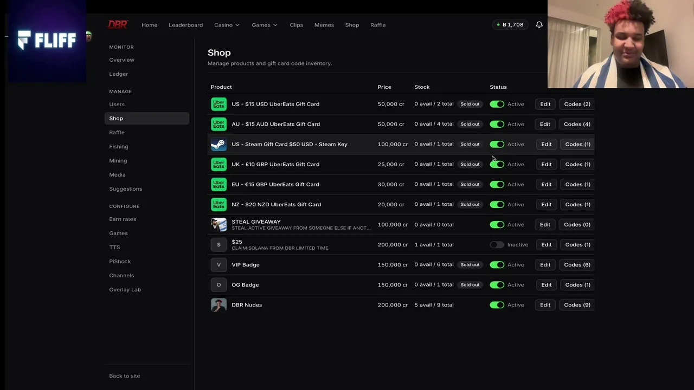
Task: Expand the Games dropdown in top navigation
Action: 265,25
